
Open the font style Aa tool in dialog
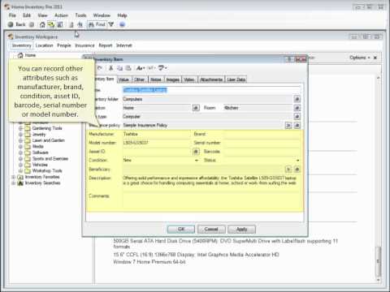(x=141, y=68)
